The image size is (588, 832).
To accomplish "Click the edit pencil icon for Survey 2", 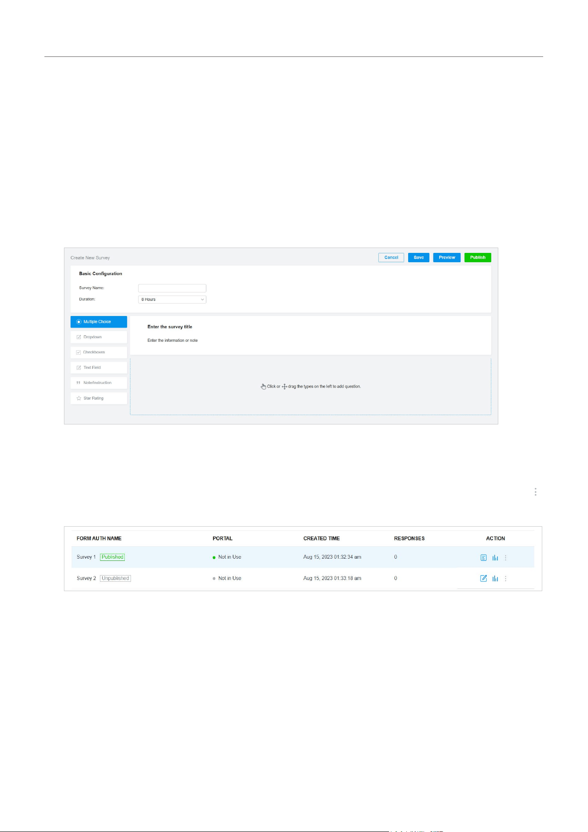I will pos(484,578).
